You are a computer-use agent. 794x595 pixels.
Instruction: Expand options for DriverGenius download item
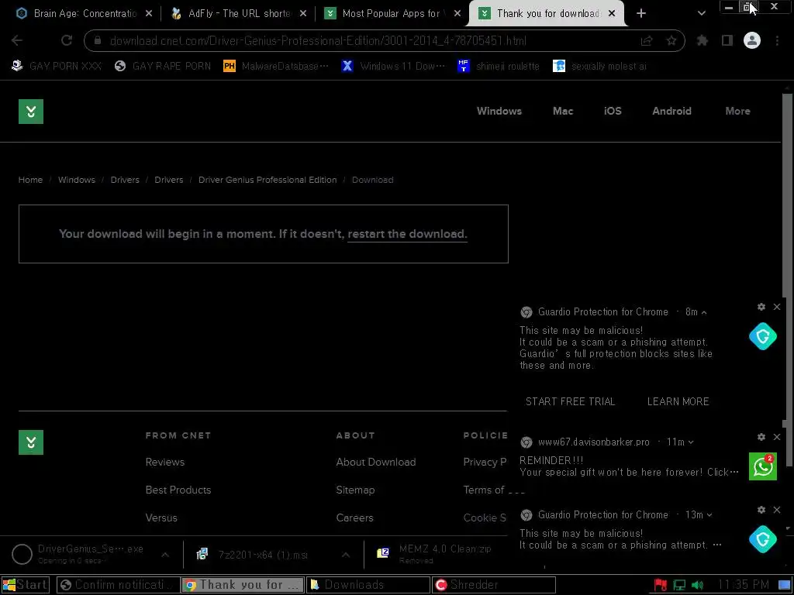point(165,555)
